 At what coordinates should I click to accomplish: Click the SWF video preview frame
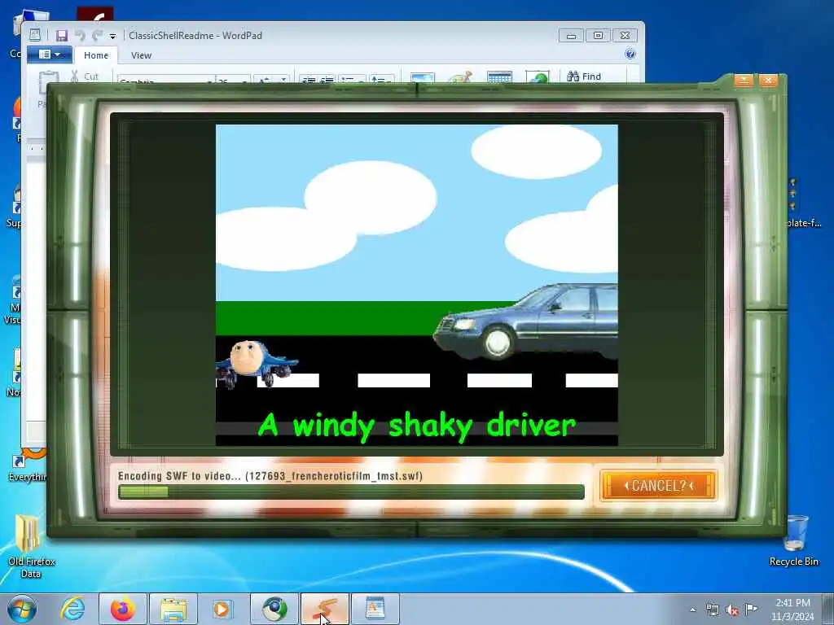pos(416,285)
